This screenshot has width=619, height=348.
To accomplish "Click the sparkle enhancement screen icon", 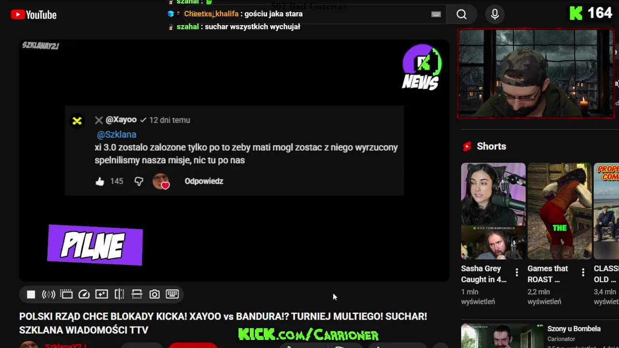I will tap(102, 294).
